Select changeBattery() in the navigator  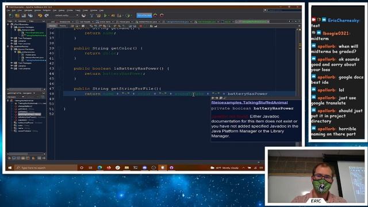[x=25, y=106]
